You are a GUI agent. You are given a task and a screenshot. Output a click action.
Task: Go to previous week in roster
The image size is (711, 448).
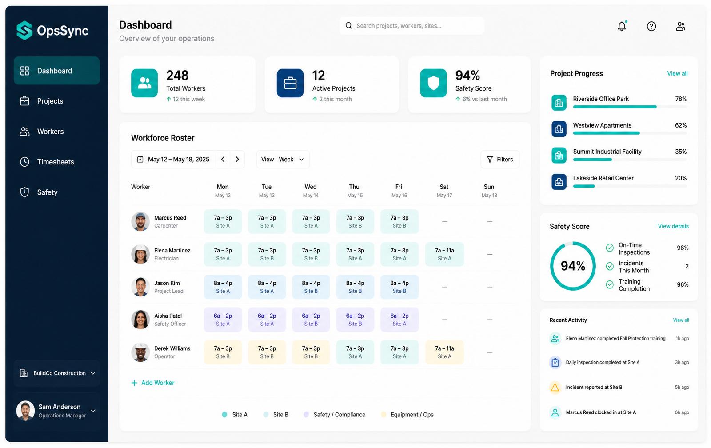(x=223, y=159)
